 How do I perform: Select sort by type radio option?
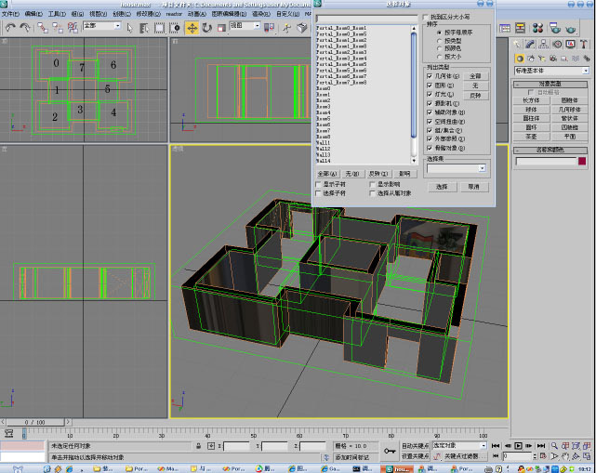[440, 41]
